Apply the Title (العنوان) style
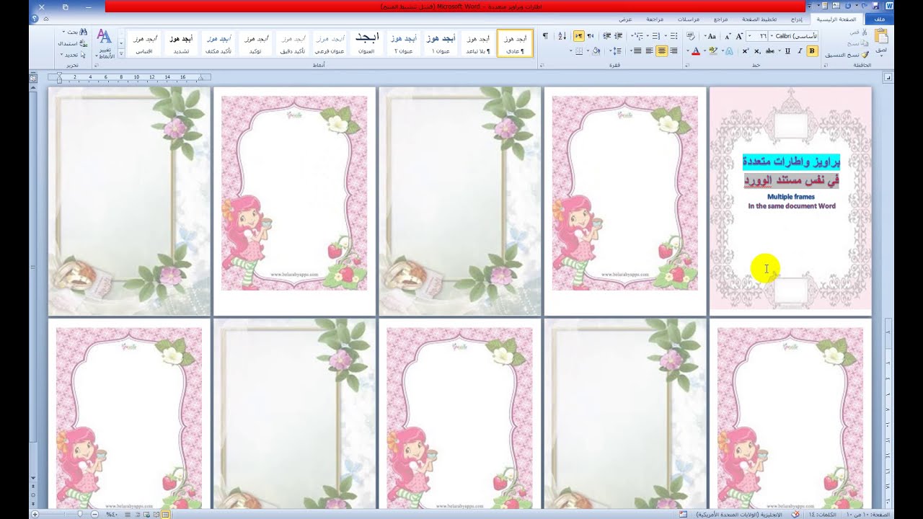Screen dimensions: 923x519 tap(366, 43)
